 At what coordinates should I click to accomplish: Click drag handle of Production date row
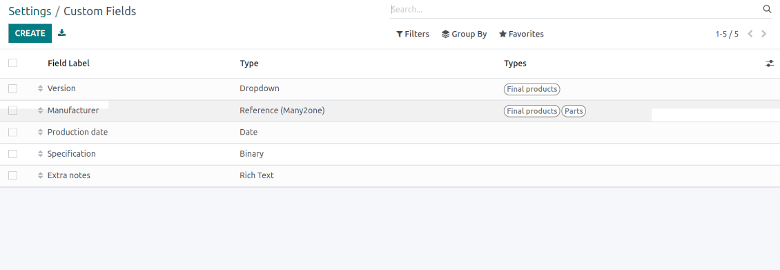pyautogui.click(x=40, y=133)
